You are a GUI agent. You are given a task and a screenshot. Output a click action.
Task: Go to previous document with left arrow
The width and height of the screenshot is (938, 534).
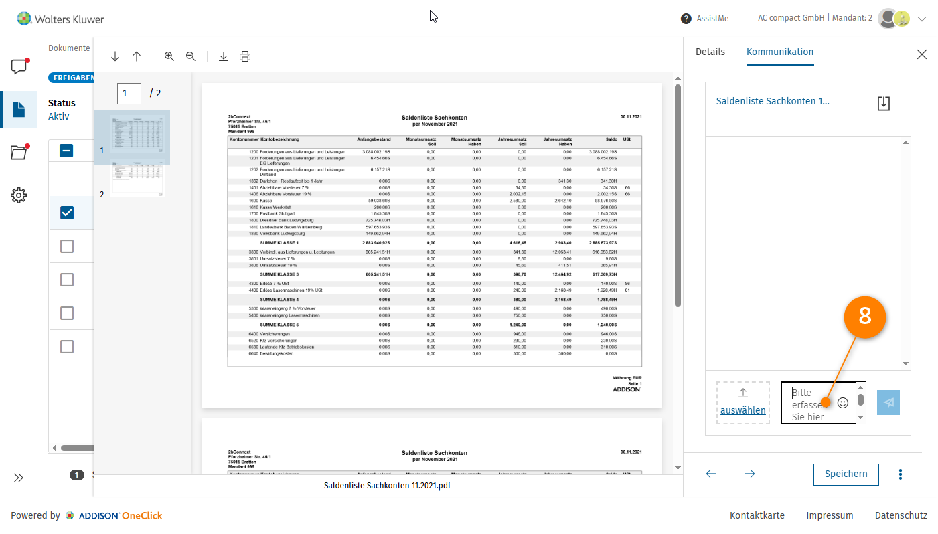click(711, 474)
